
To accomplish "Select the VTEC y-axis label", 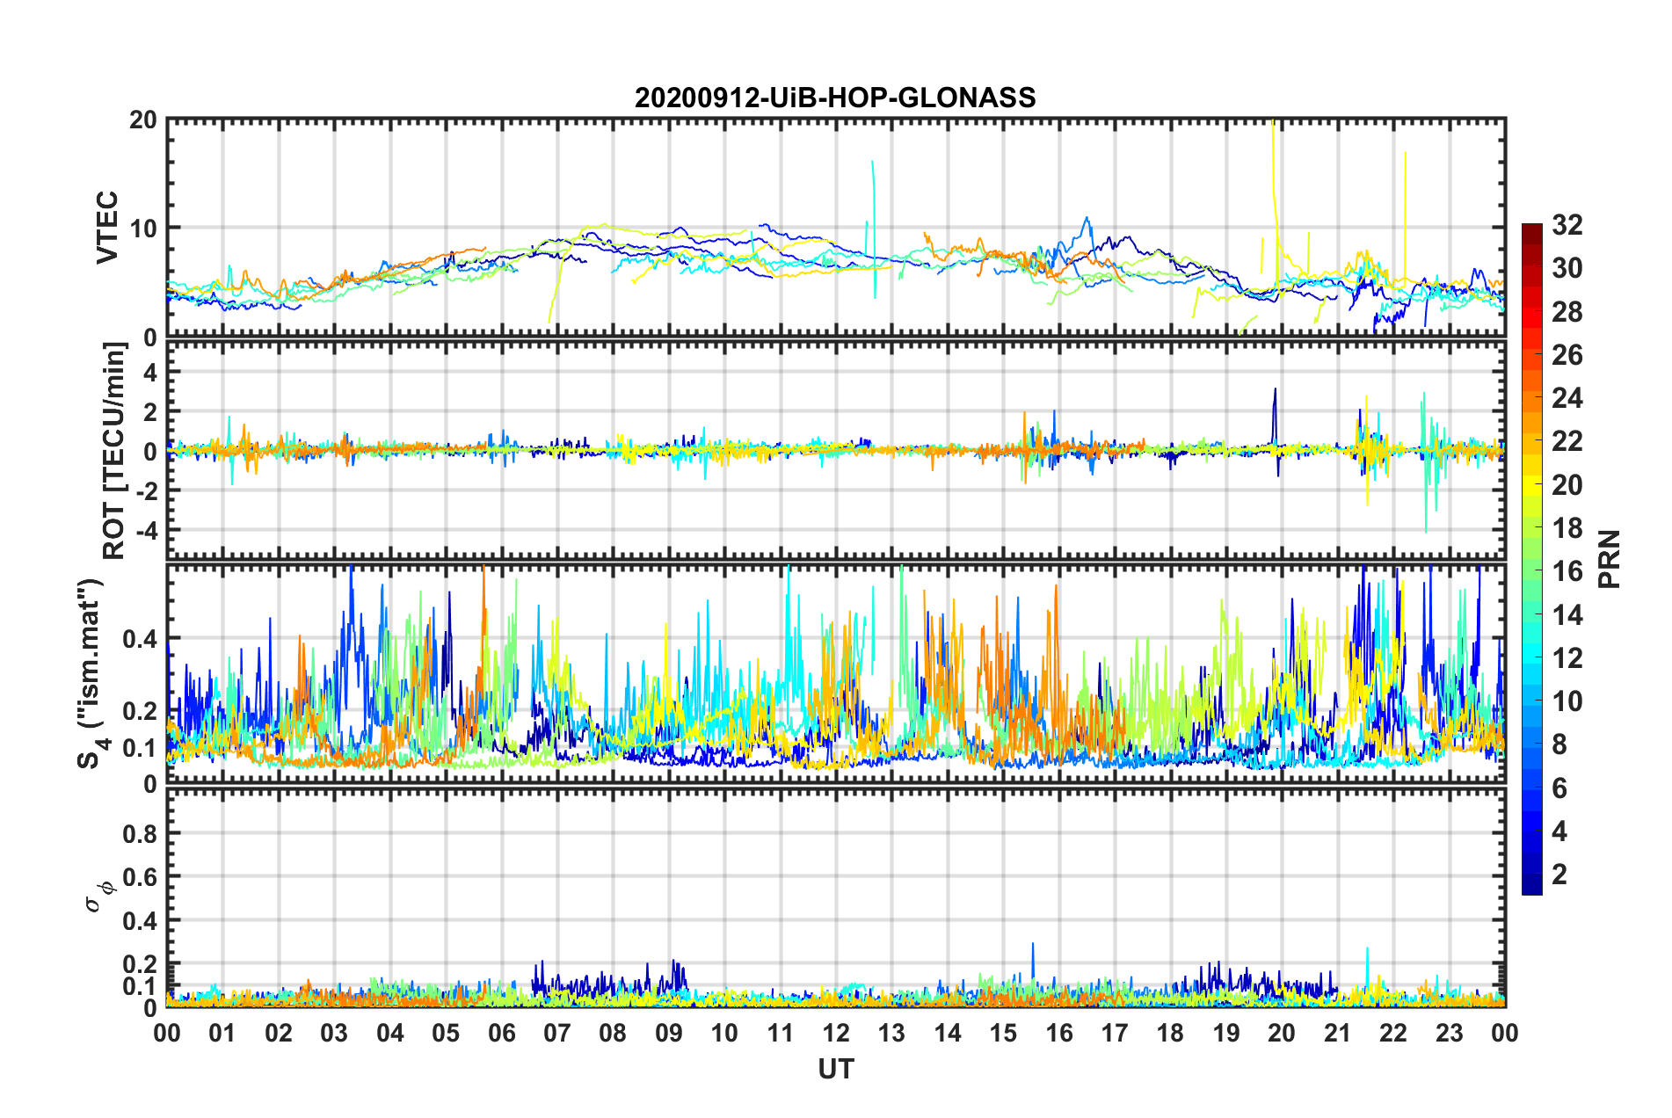I will 107,227.
